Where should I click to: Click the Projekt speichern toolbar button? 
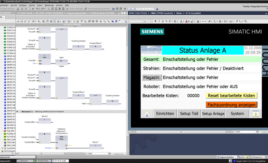tap(7, 9)
